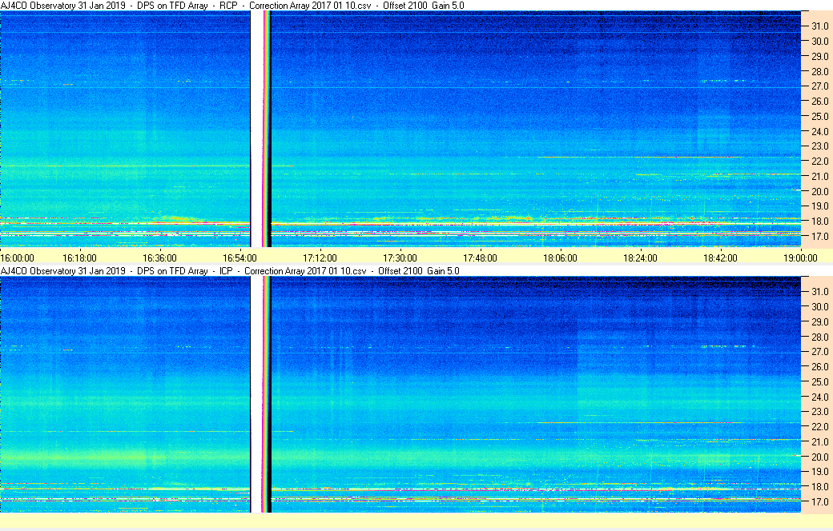The width and height of the screenshot is (833, 531).
Task: Click the 20.0 frequency label on ICP plot
Action: [x=819, y=457]
